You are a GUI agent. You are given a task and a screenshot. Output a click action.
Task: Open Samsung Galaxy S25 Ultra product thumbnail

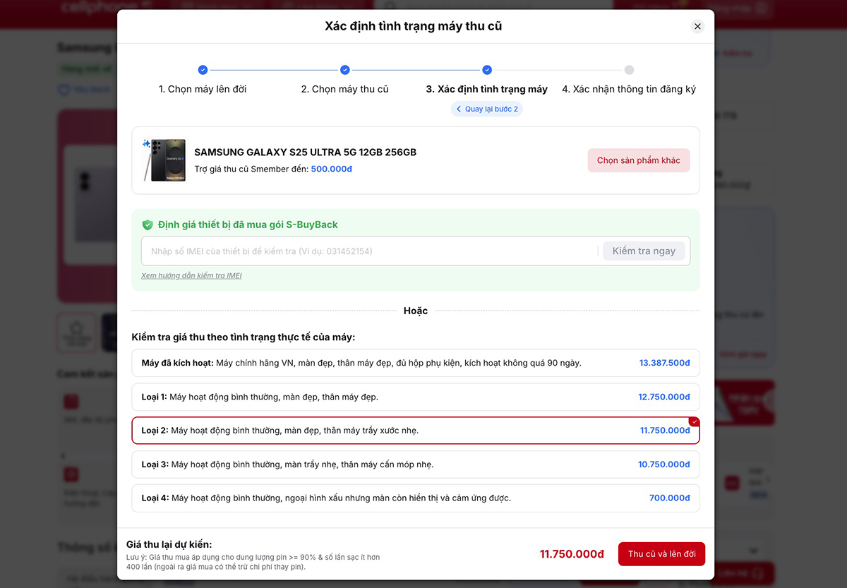[x=164, y=160]
